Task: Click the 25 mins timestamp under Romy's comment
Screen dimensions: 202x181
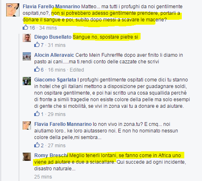Action: coord(43,177)
